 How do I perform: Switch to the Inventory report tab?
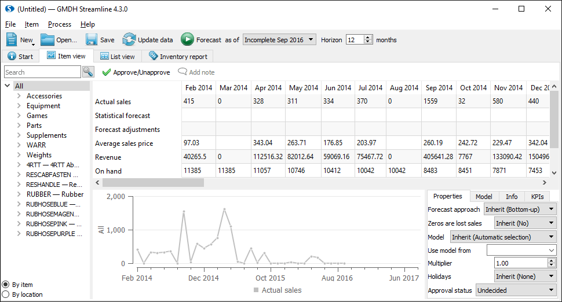tap(180, 57)
